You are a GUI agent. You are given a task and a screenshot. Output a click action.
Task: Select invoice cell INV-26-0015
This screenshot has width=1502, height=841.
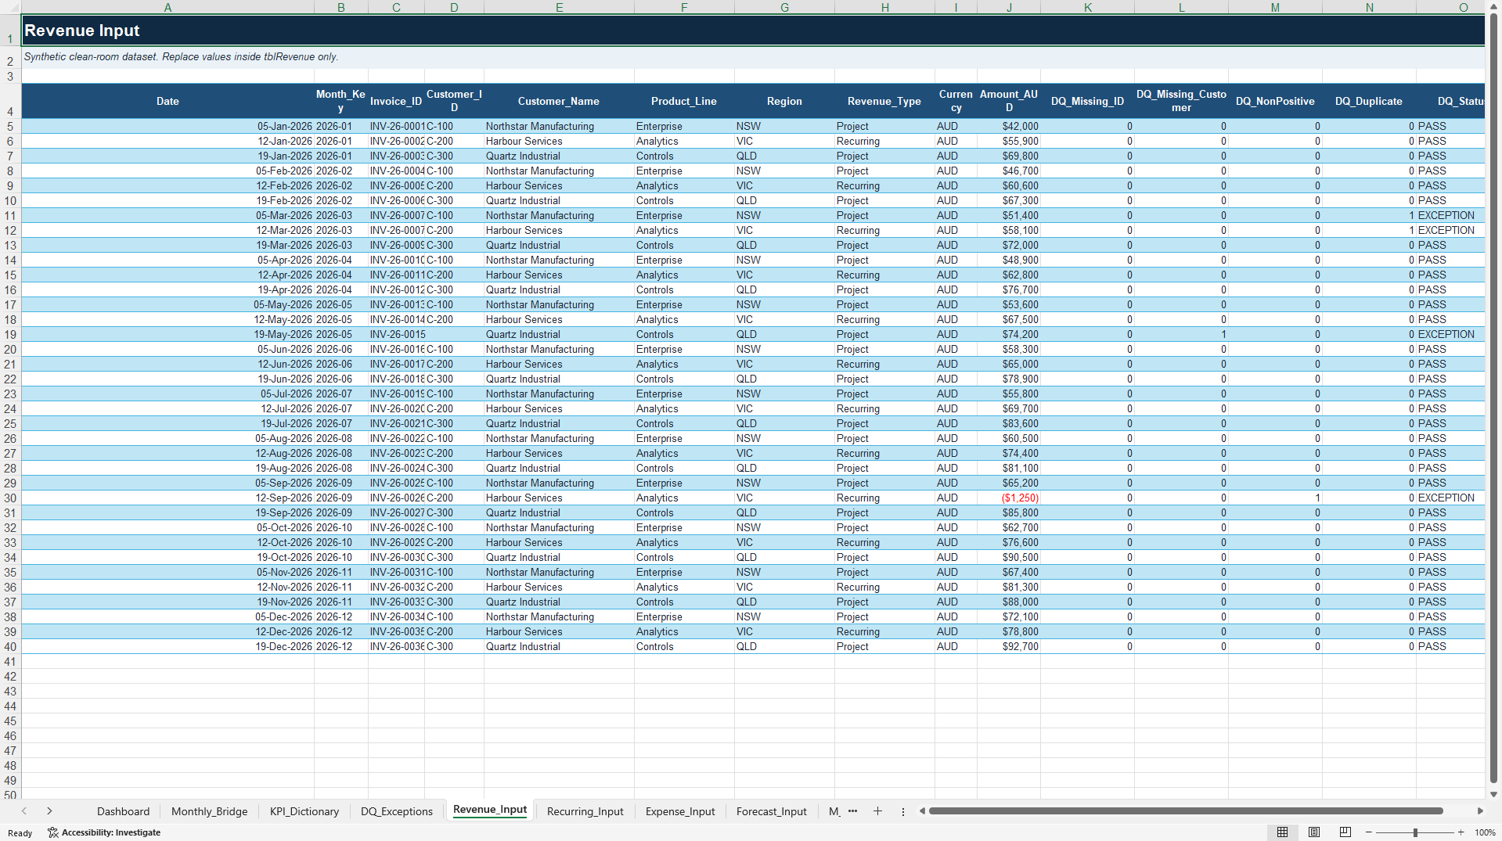point(396,334)
